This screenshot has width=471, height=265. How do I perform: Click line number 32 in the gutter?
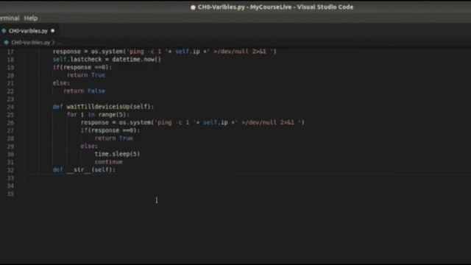click(x=10, y=170)
